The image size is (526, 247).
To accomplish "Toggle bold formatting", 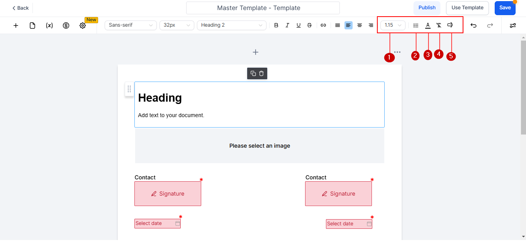I will 276,25.
